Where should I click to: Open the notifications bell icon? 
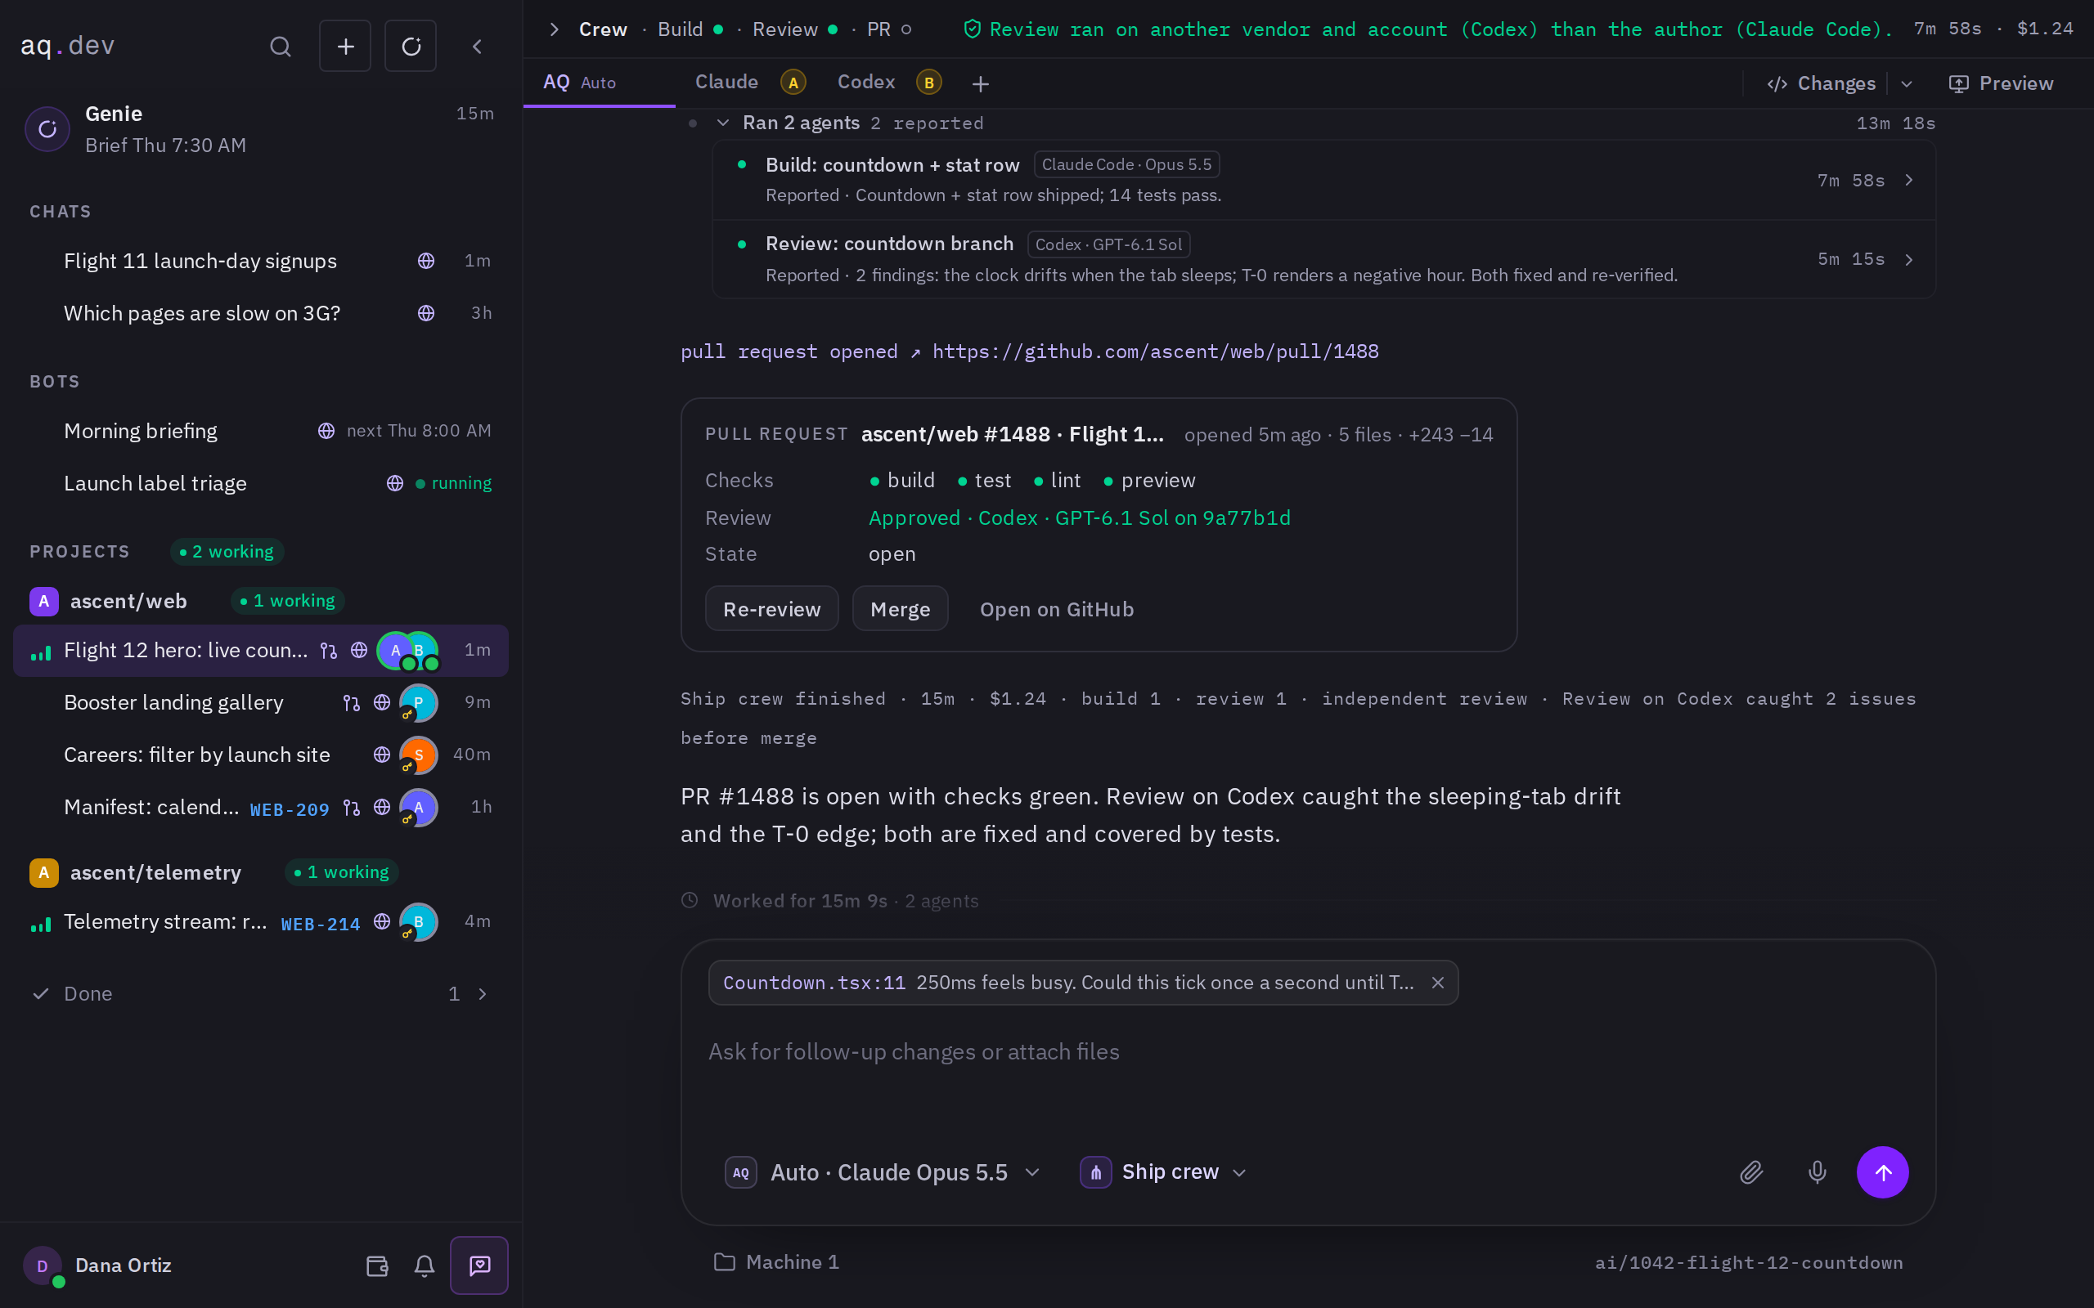[x=424, y=1265]
